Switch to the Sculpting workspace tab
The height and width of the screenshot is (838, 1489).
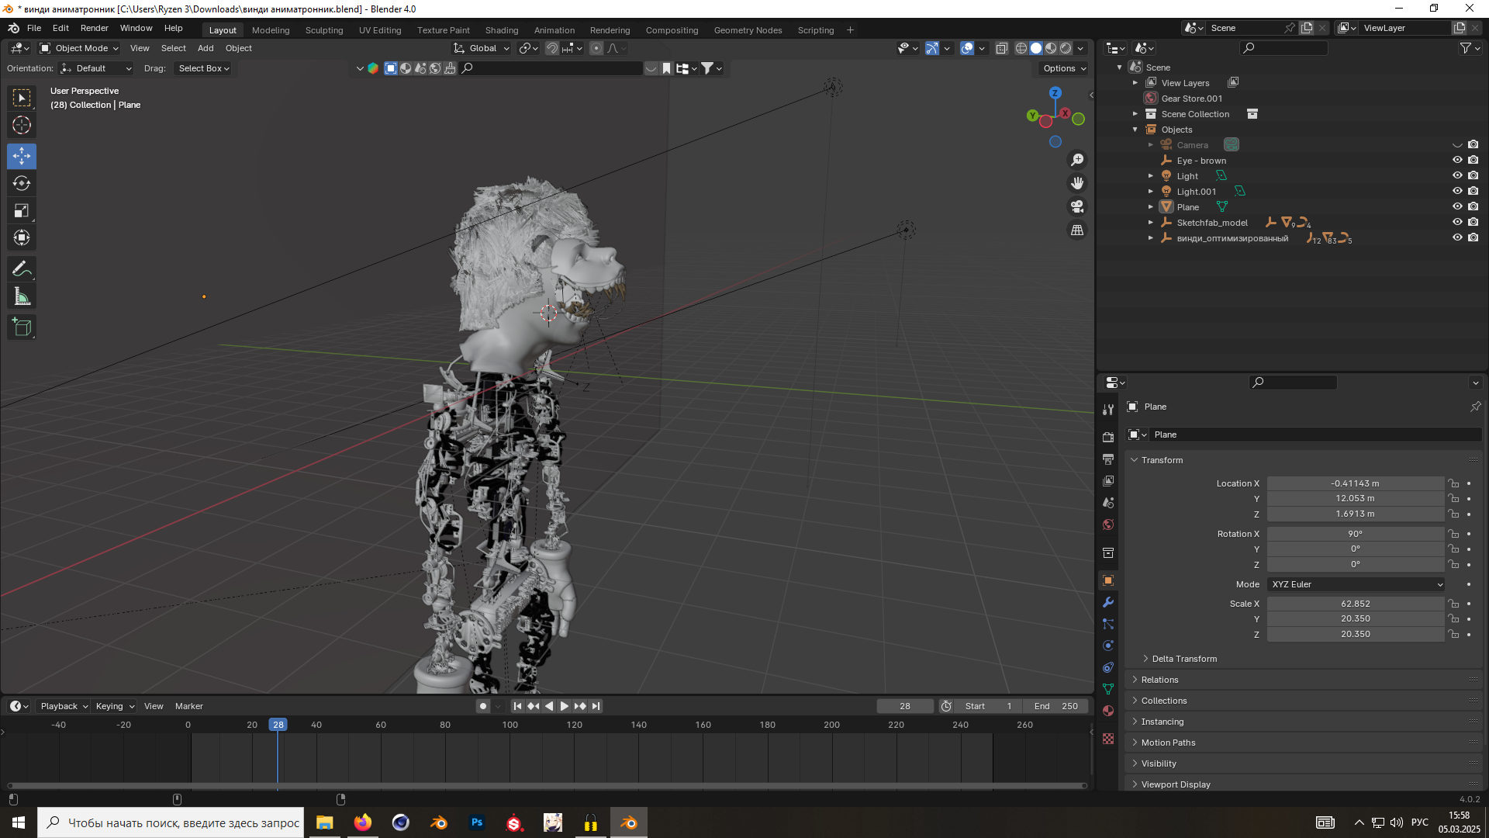pos(323,30)
